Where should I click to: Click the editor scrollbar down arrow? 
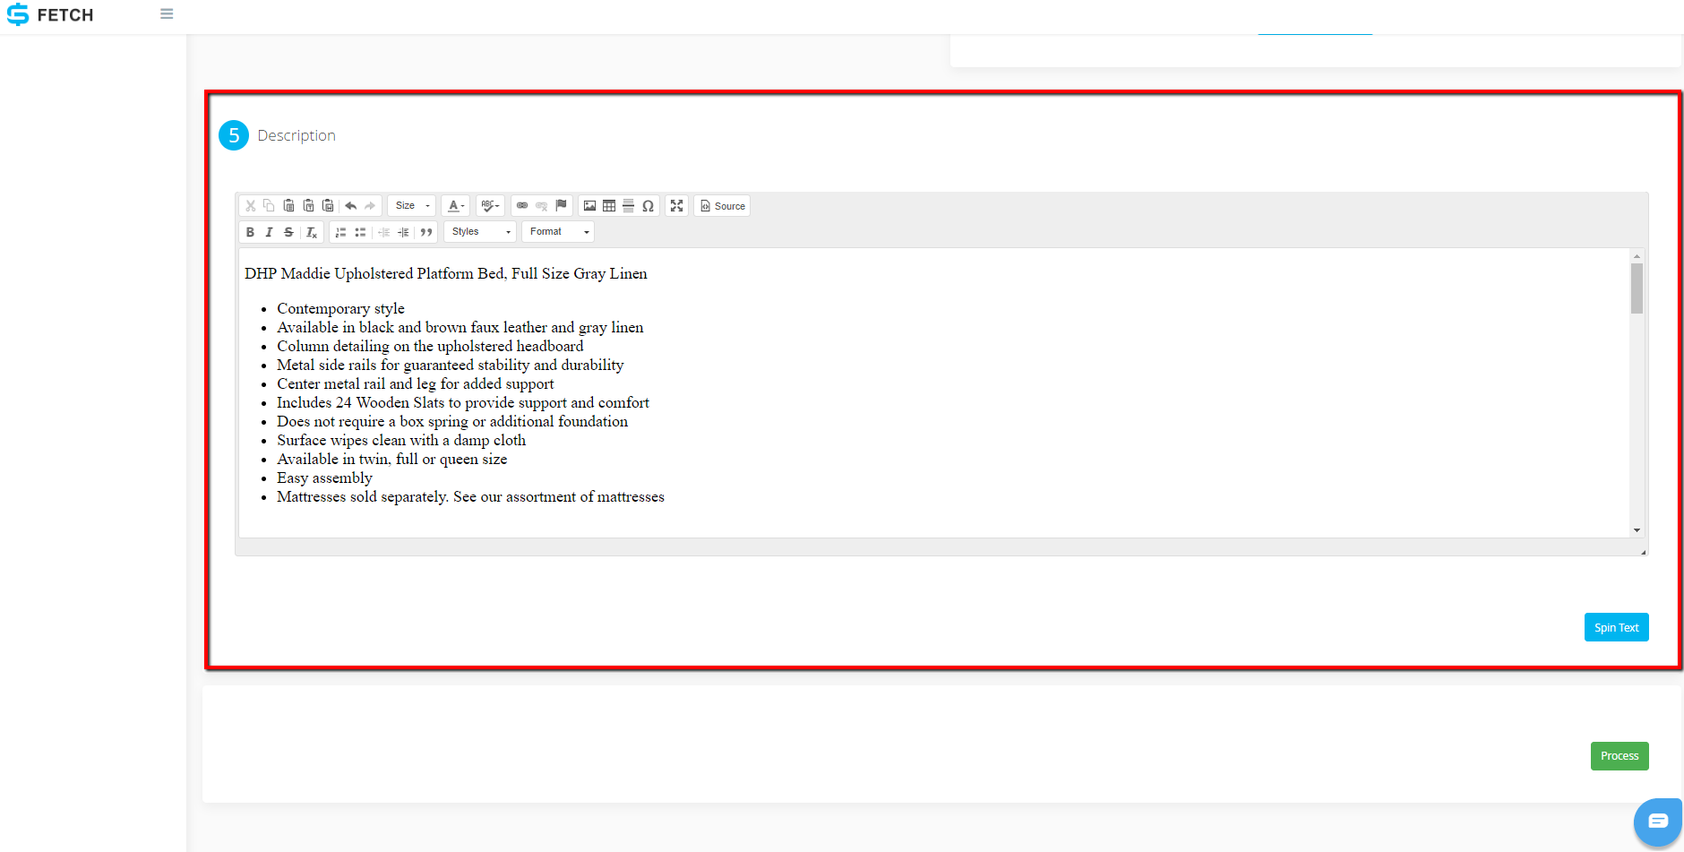tap(1637, 530)
